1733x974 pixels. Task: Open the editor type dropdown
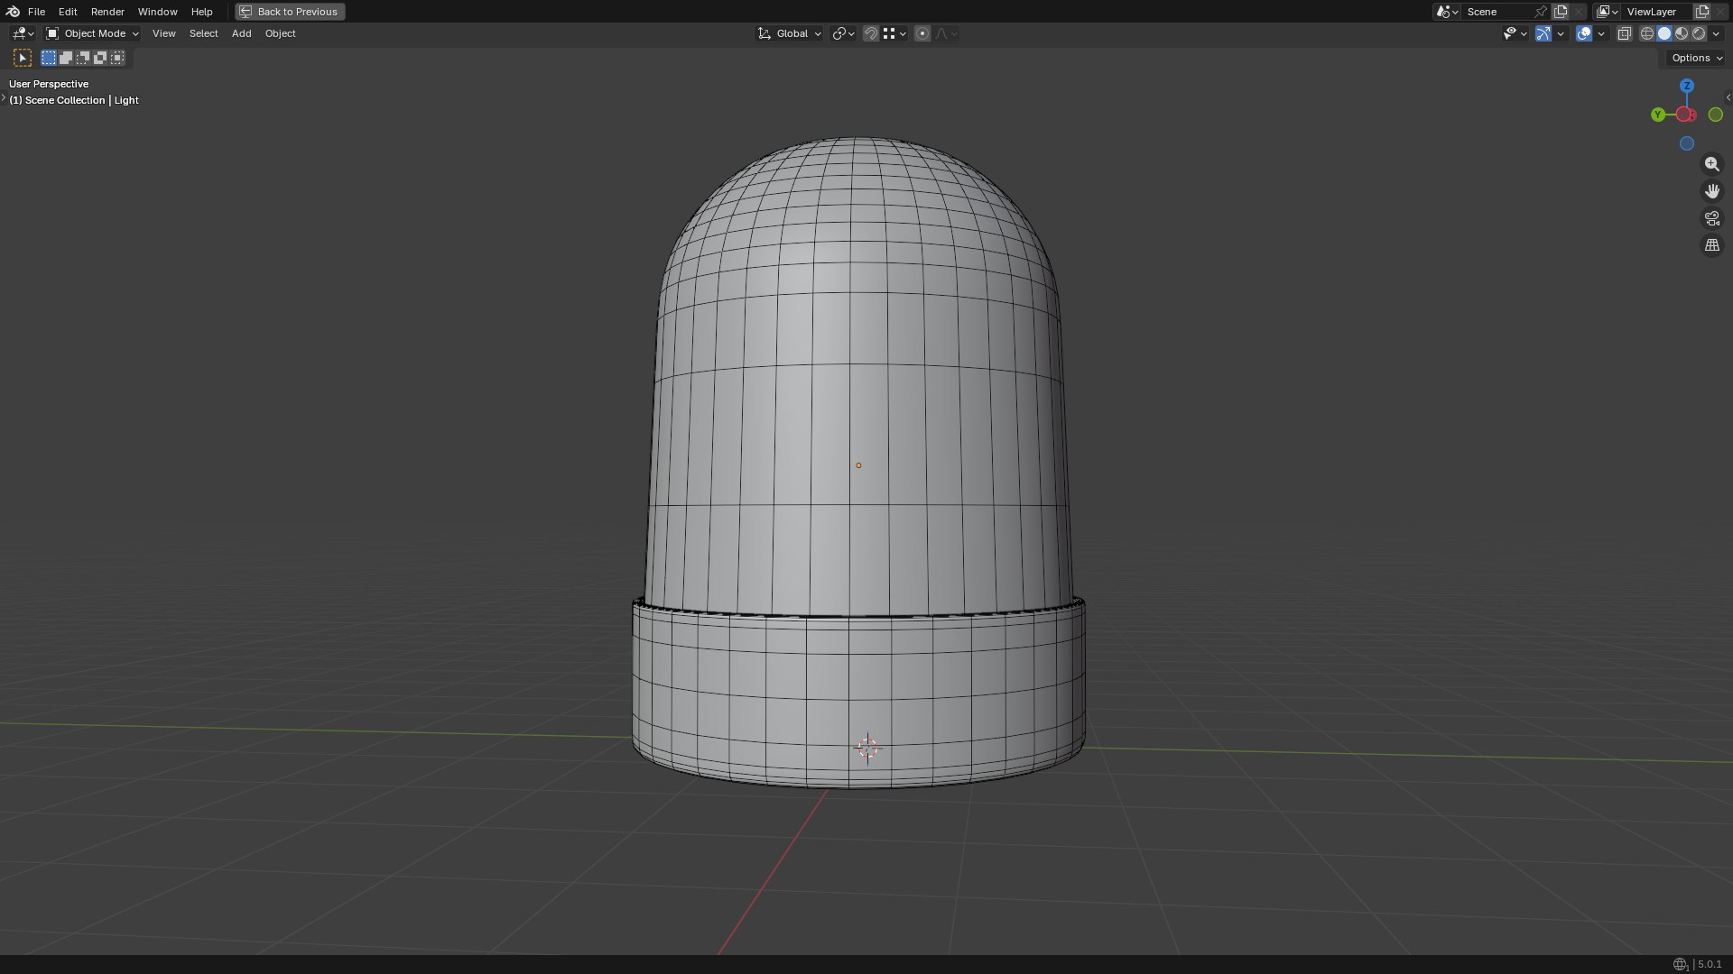[x=23, y=33]
